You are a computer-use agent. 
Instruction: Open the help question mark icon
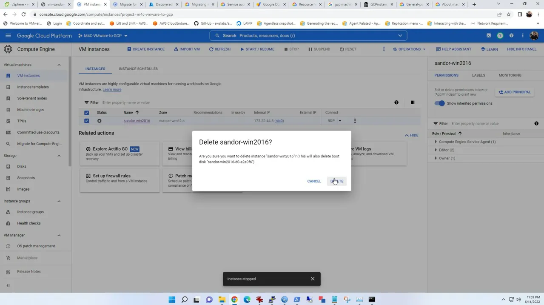[511, 36]
